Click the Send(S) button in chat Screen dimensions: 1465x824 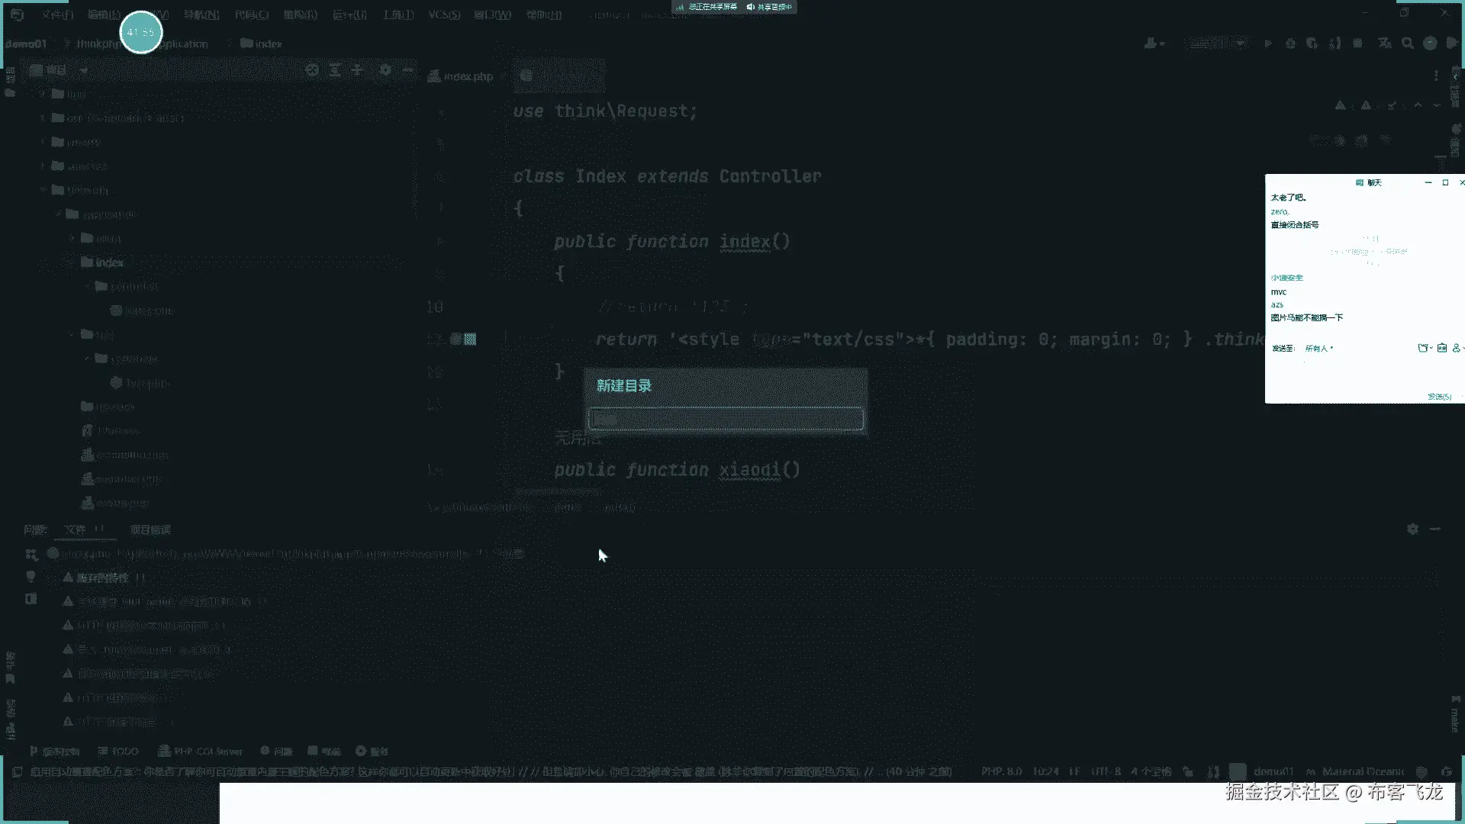1439,396
